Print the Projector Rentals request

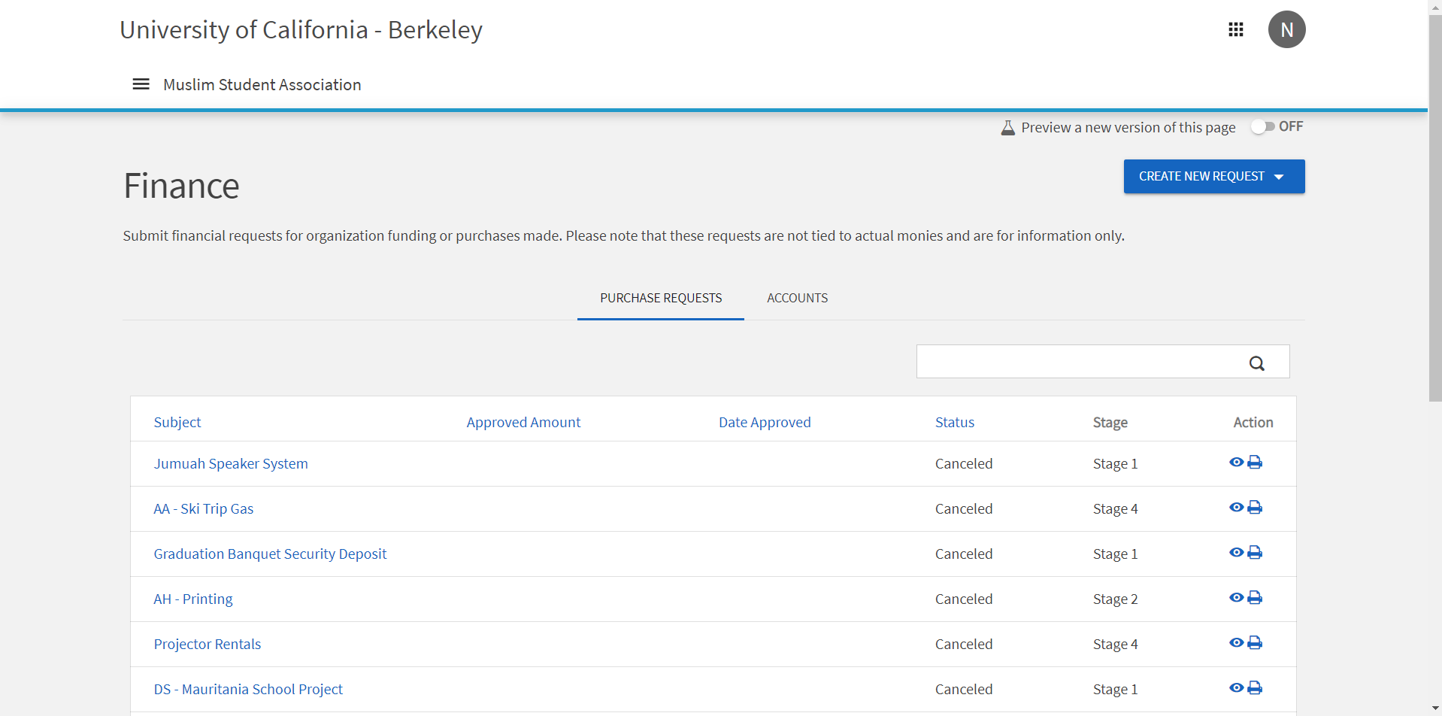click(1255, 642)
